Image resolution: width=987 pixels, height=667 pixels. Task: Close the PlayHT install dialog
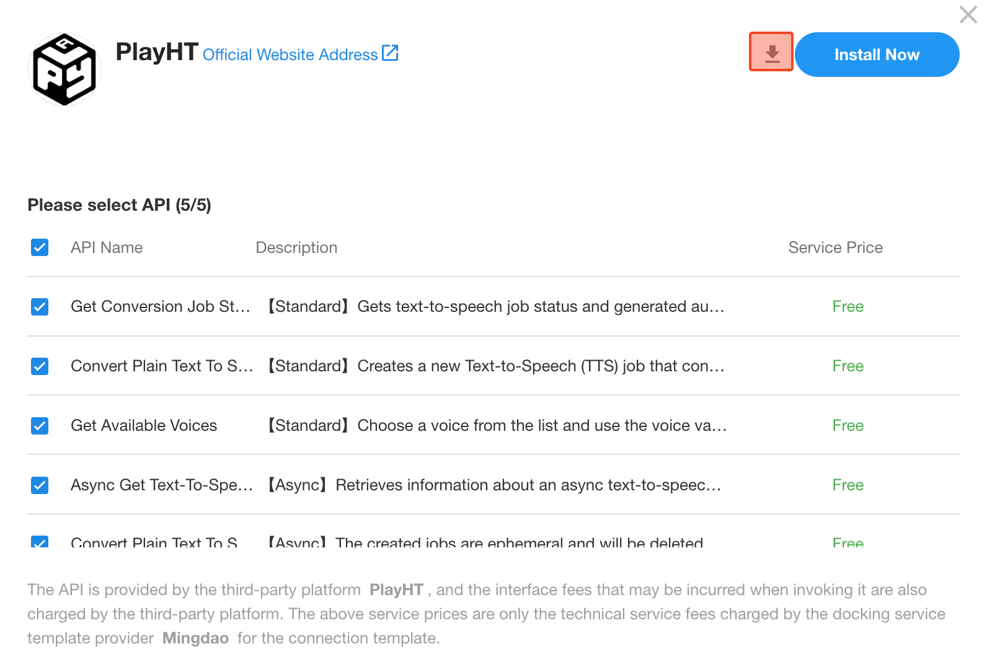(968, 15)
